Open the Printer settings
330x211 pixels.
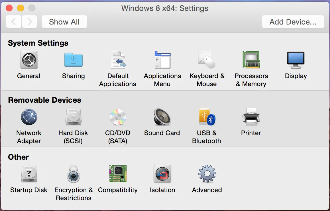point(251,117)
